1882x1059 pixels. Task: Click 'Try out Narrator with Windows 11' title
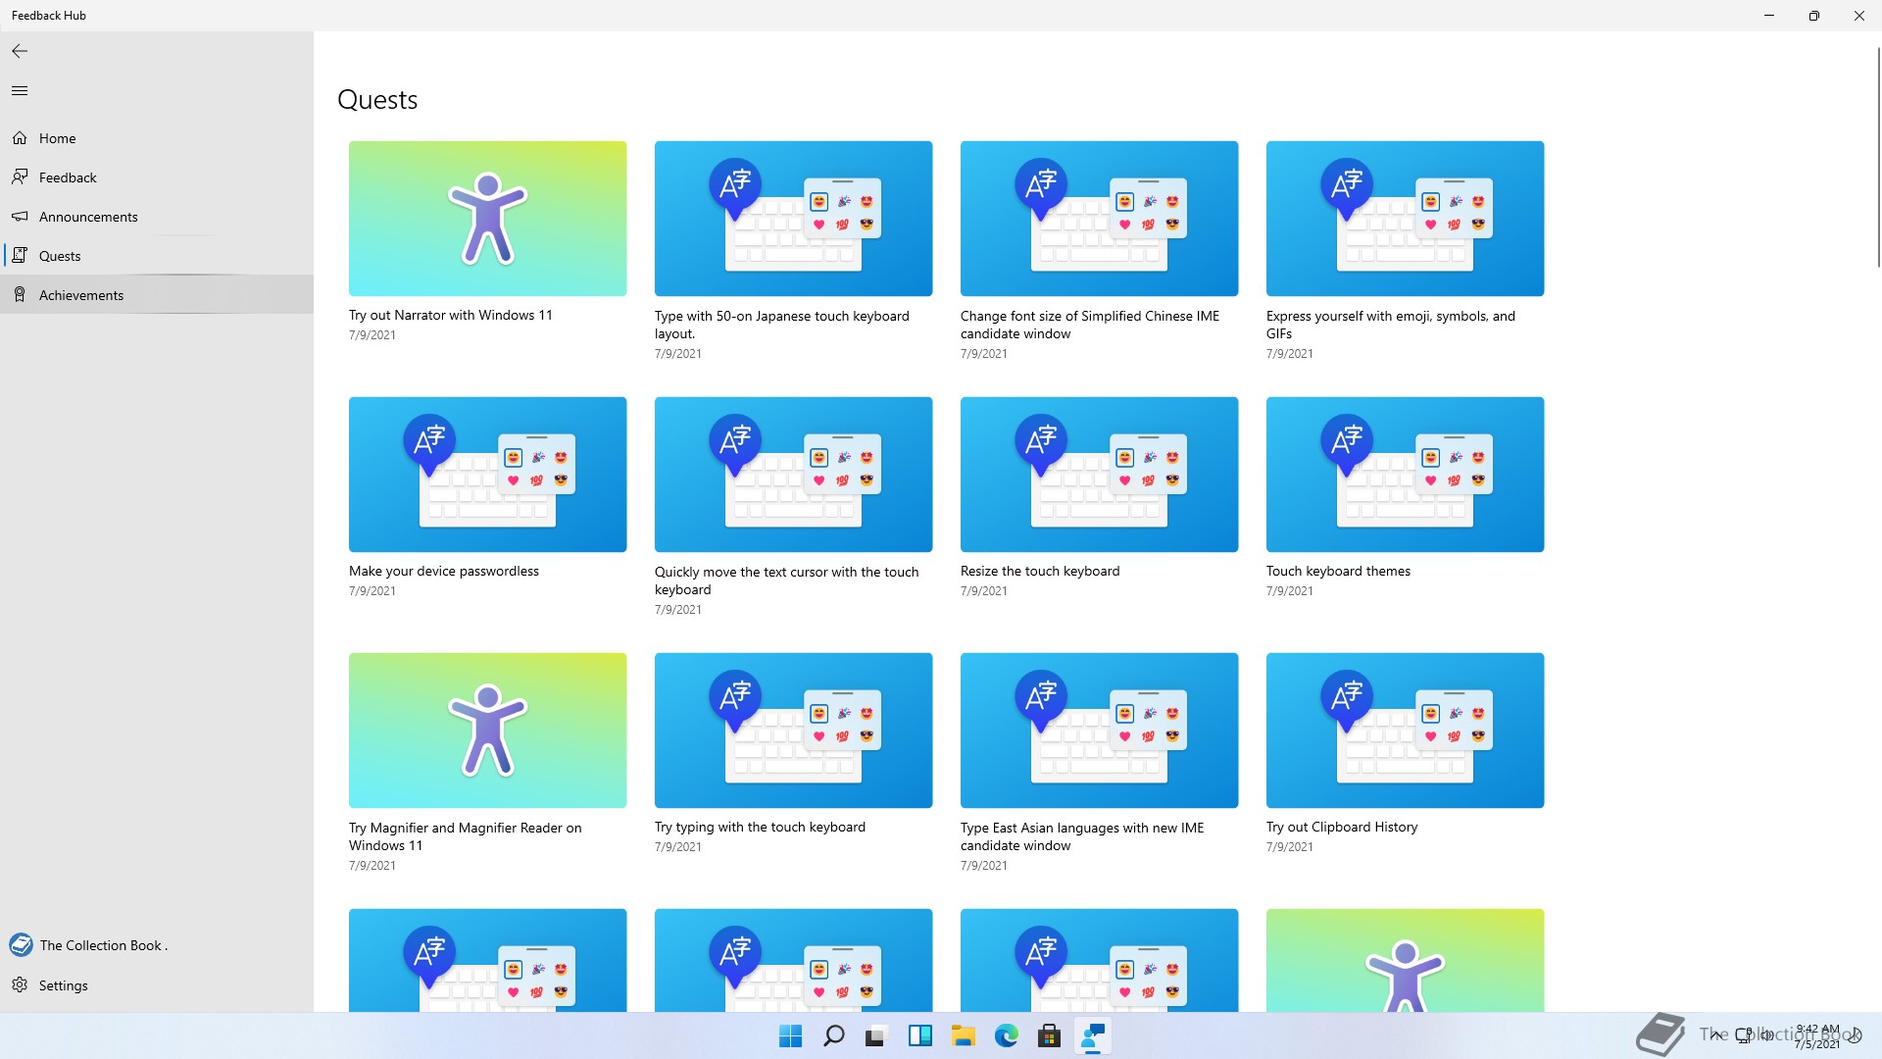point(451,315)
